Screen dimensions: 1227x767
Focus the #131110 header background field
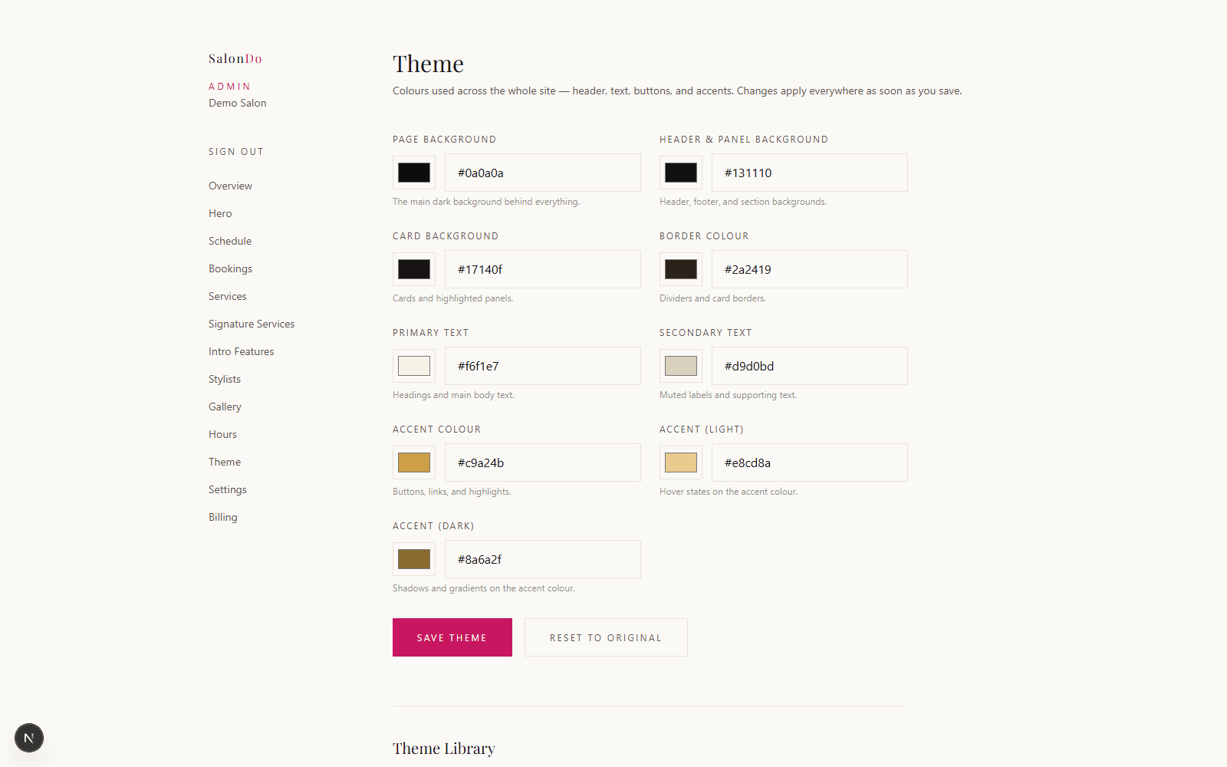pos(810,173)
